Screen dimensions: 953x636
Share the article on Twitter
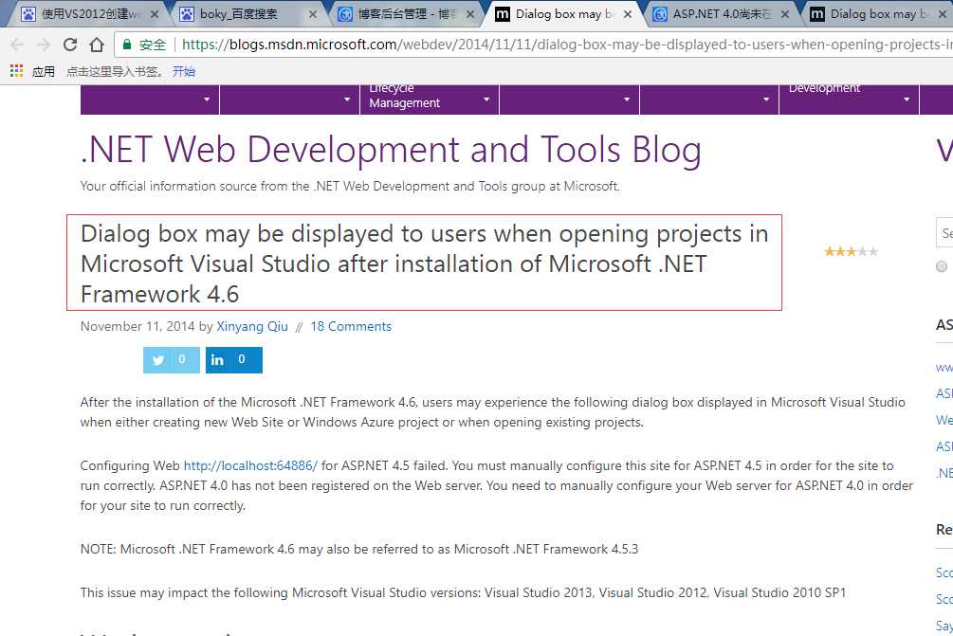pos(172,359)
